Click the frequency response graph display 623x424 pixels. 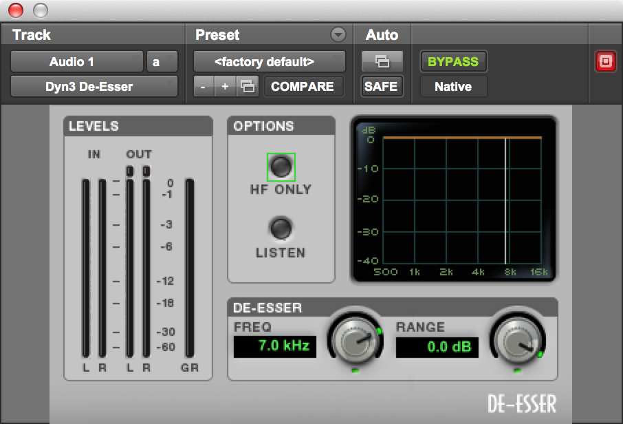point(453,199)
